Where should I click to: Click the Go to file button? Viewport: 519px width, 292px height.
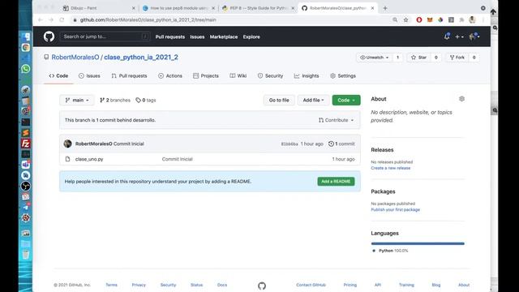coord(279,100)
